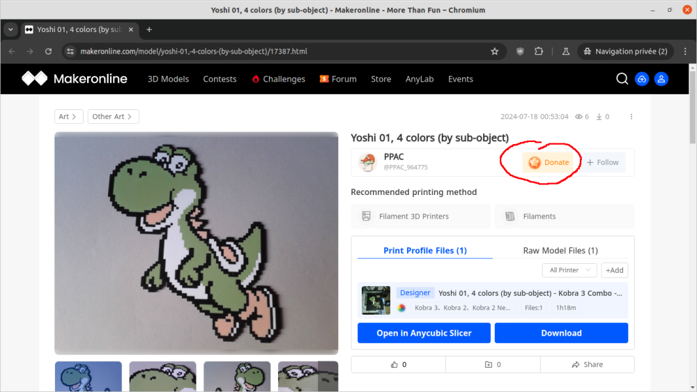Select the third Yoshi thumbnail
697x392 pixels.
(x=237, y=377)
